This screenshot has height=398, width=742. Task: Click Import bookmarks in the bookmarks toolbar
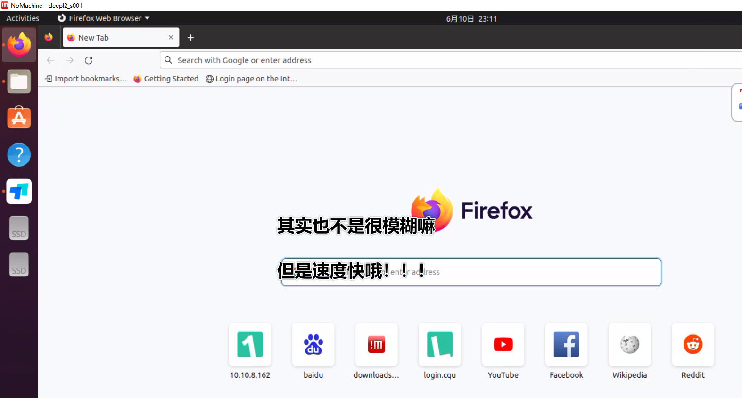pyautogui.click(x=86, y=79)
